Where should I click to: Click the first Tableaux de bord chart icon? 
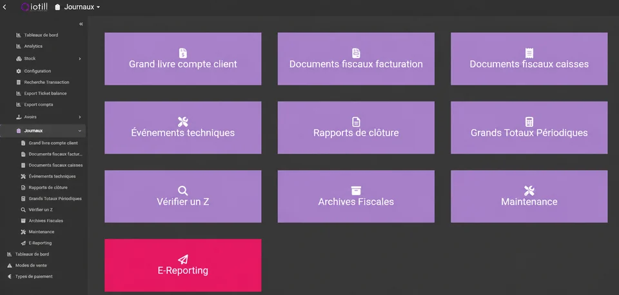tap(19, 36)
